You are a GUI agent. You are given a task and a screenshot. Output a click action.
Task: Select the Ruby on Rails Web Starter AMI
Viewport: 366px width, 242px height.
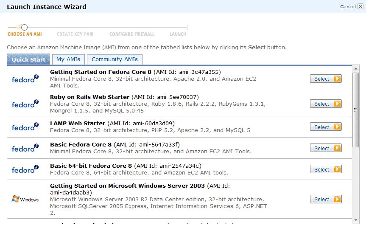pos(326,104)
